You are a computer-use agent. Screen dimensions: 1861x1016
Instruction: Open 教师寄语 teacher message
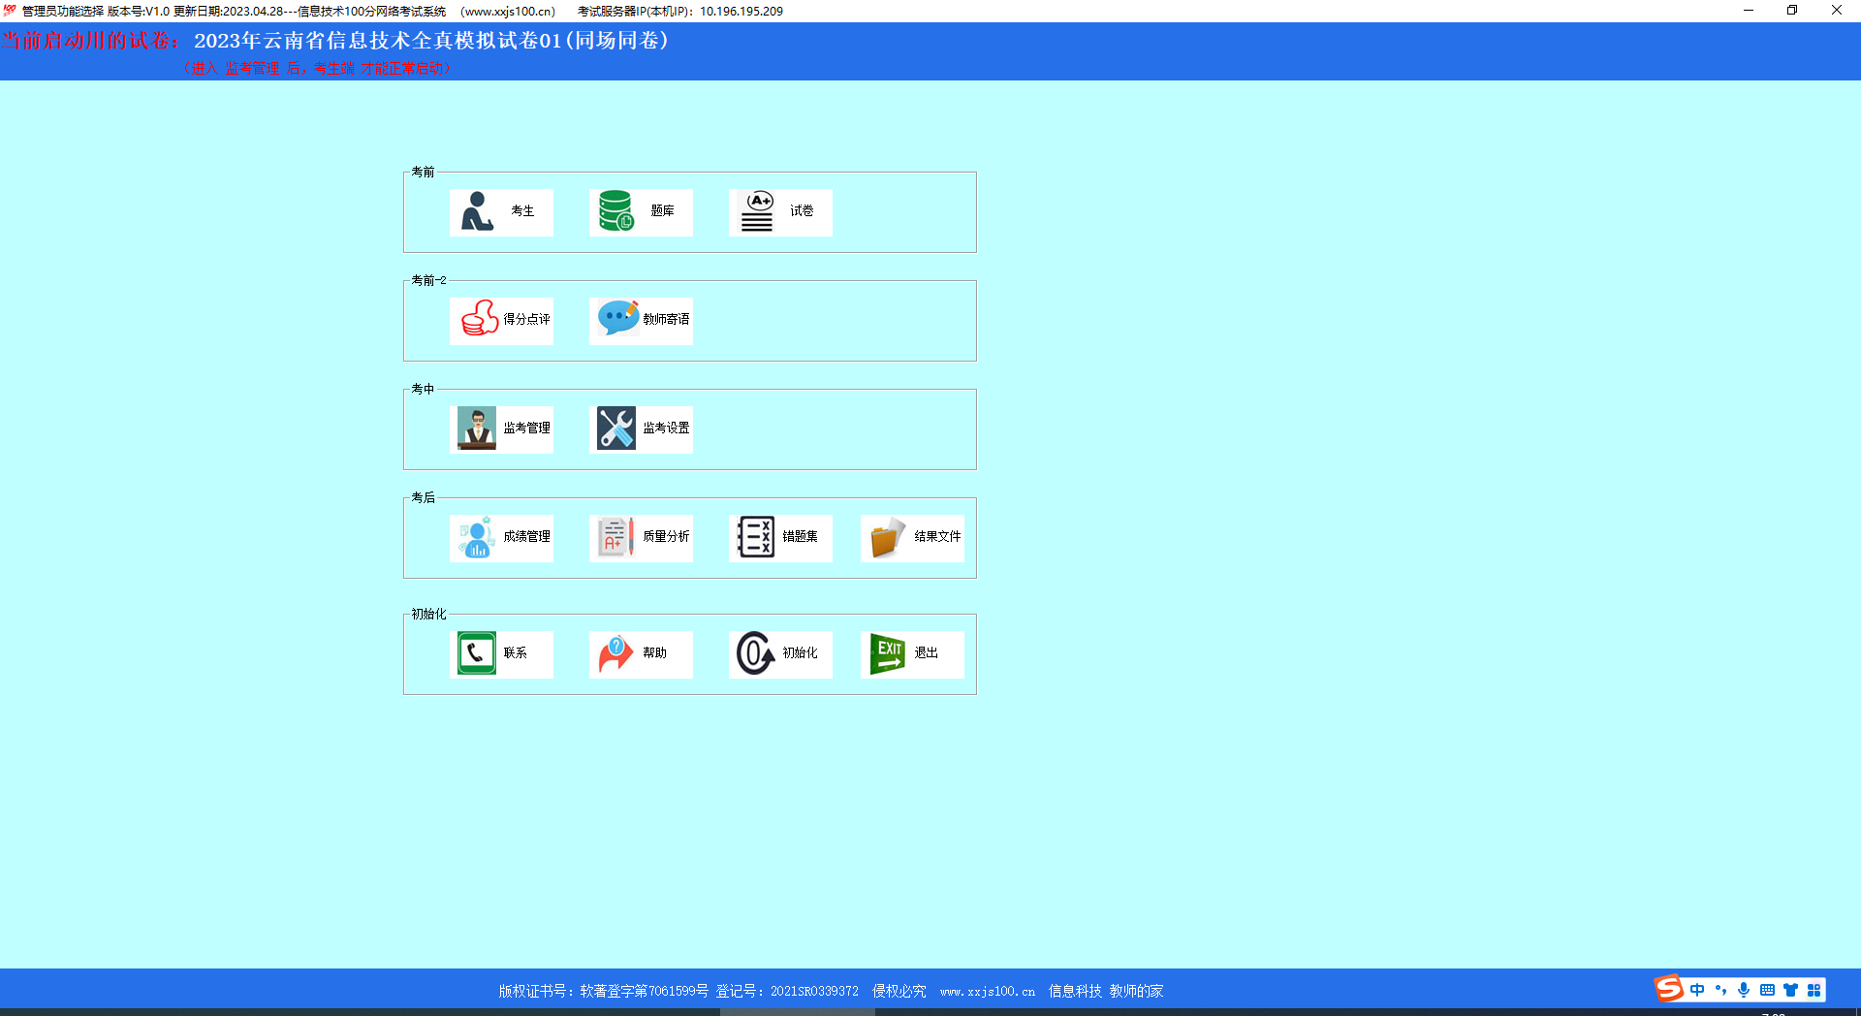[641, 320]
